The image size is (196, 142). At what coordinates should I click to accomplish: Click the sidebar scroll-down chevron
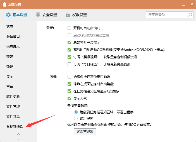[x=18, y=139]
